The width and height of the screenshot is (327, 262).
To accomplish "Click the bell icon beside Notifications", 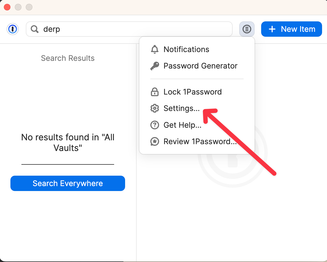I will [x=155, y=49].
